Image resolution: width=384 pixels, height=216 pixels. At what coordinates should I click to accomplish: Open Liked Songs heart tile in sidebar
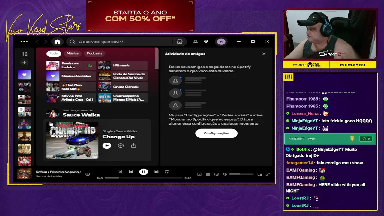pyautogui.click(x=24, y=75)
